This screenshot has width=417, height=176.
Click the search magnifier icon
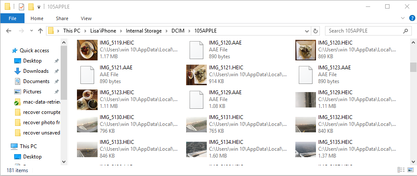pos(405,31)
